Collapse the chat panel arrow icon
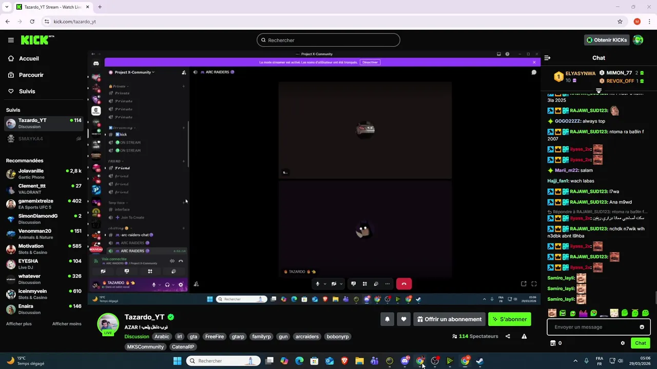This screenshot has height=369, width=657. [x=547, y=58]
